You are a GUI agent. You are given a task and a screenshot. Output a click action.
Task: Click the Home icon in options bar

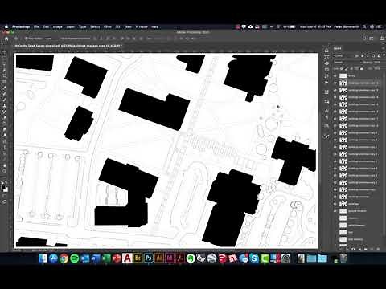pos(6,39)
